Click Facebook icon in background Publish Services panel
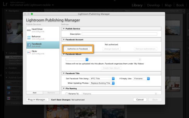The image size is (189, 118). click(x=9, y=93)
